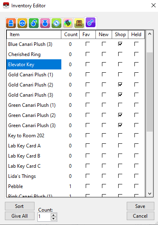
Task: Focus the Count number input field
Action: (44, 217)
